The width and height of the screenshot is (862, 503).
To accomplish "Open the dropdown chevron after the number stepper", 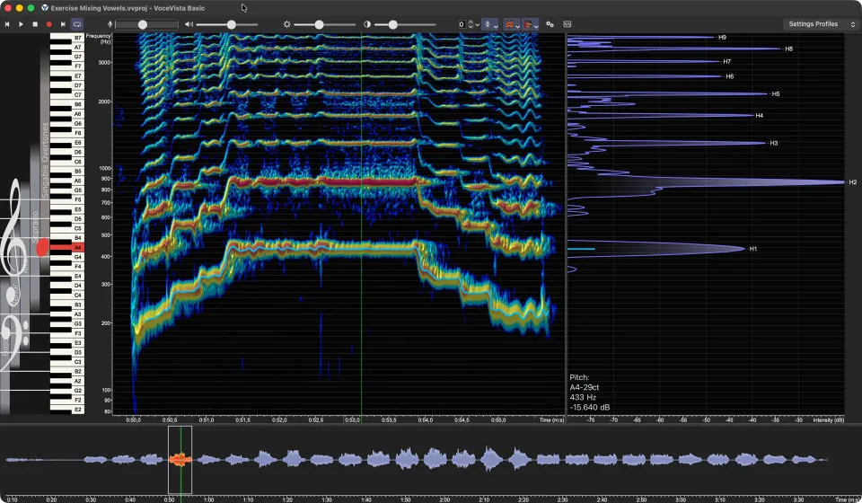I will coord(477,25).
